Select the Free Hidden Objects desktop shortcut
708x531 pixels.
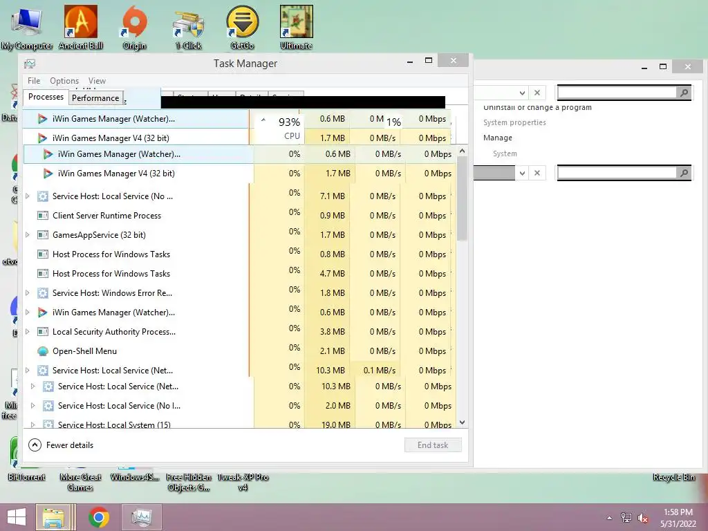point(189,481)
